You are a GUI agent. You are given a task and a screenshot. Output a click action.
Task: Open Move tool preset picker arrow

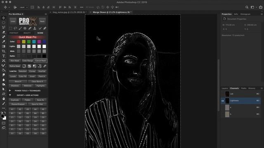point(9,7)
